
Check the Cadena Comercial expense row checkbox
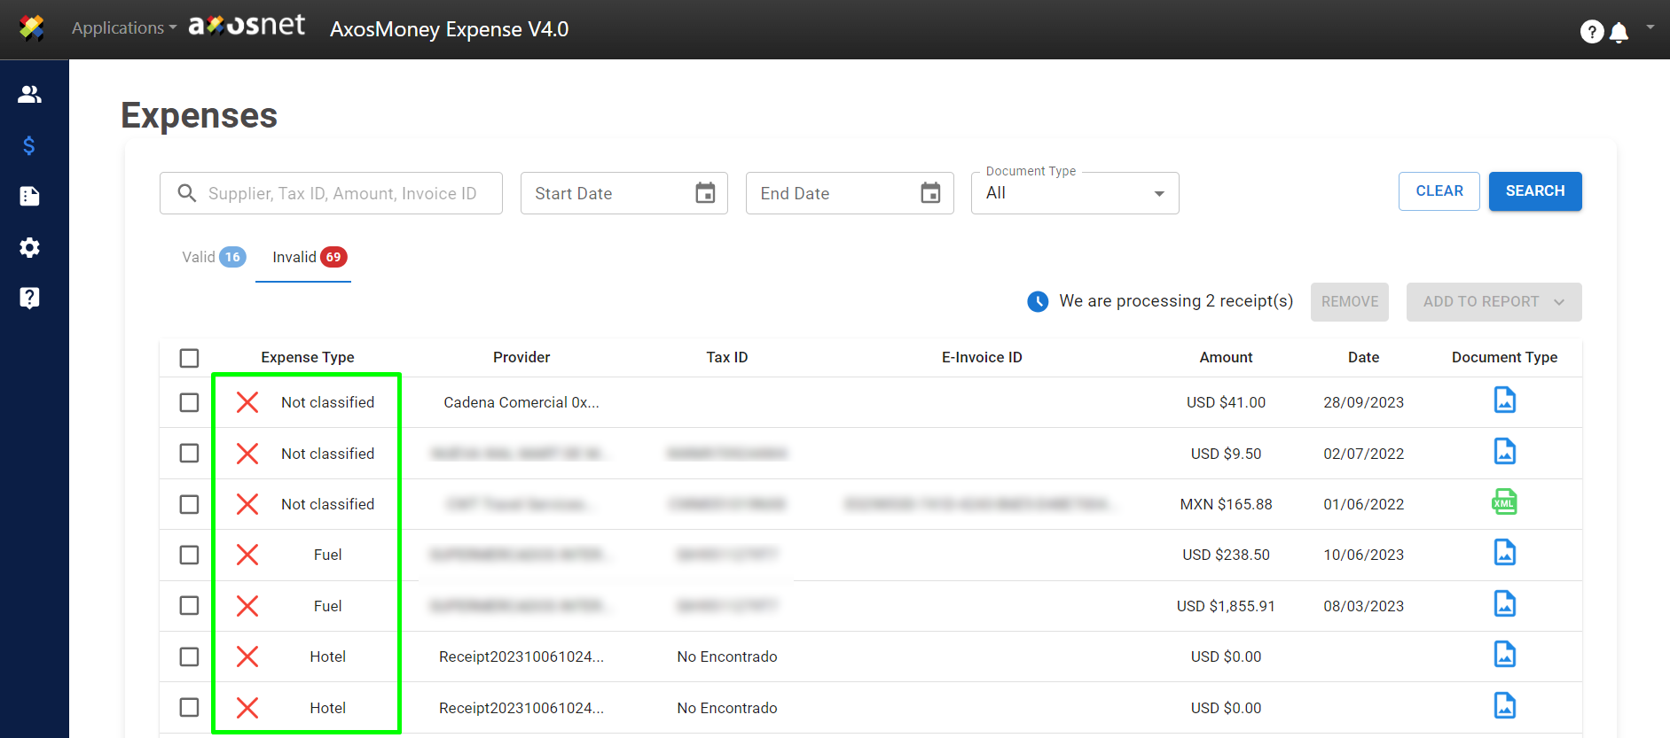189,402
